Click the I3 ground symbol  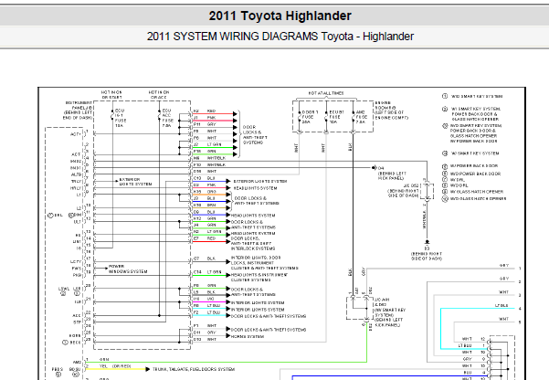click(x=427, y=242)
